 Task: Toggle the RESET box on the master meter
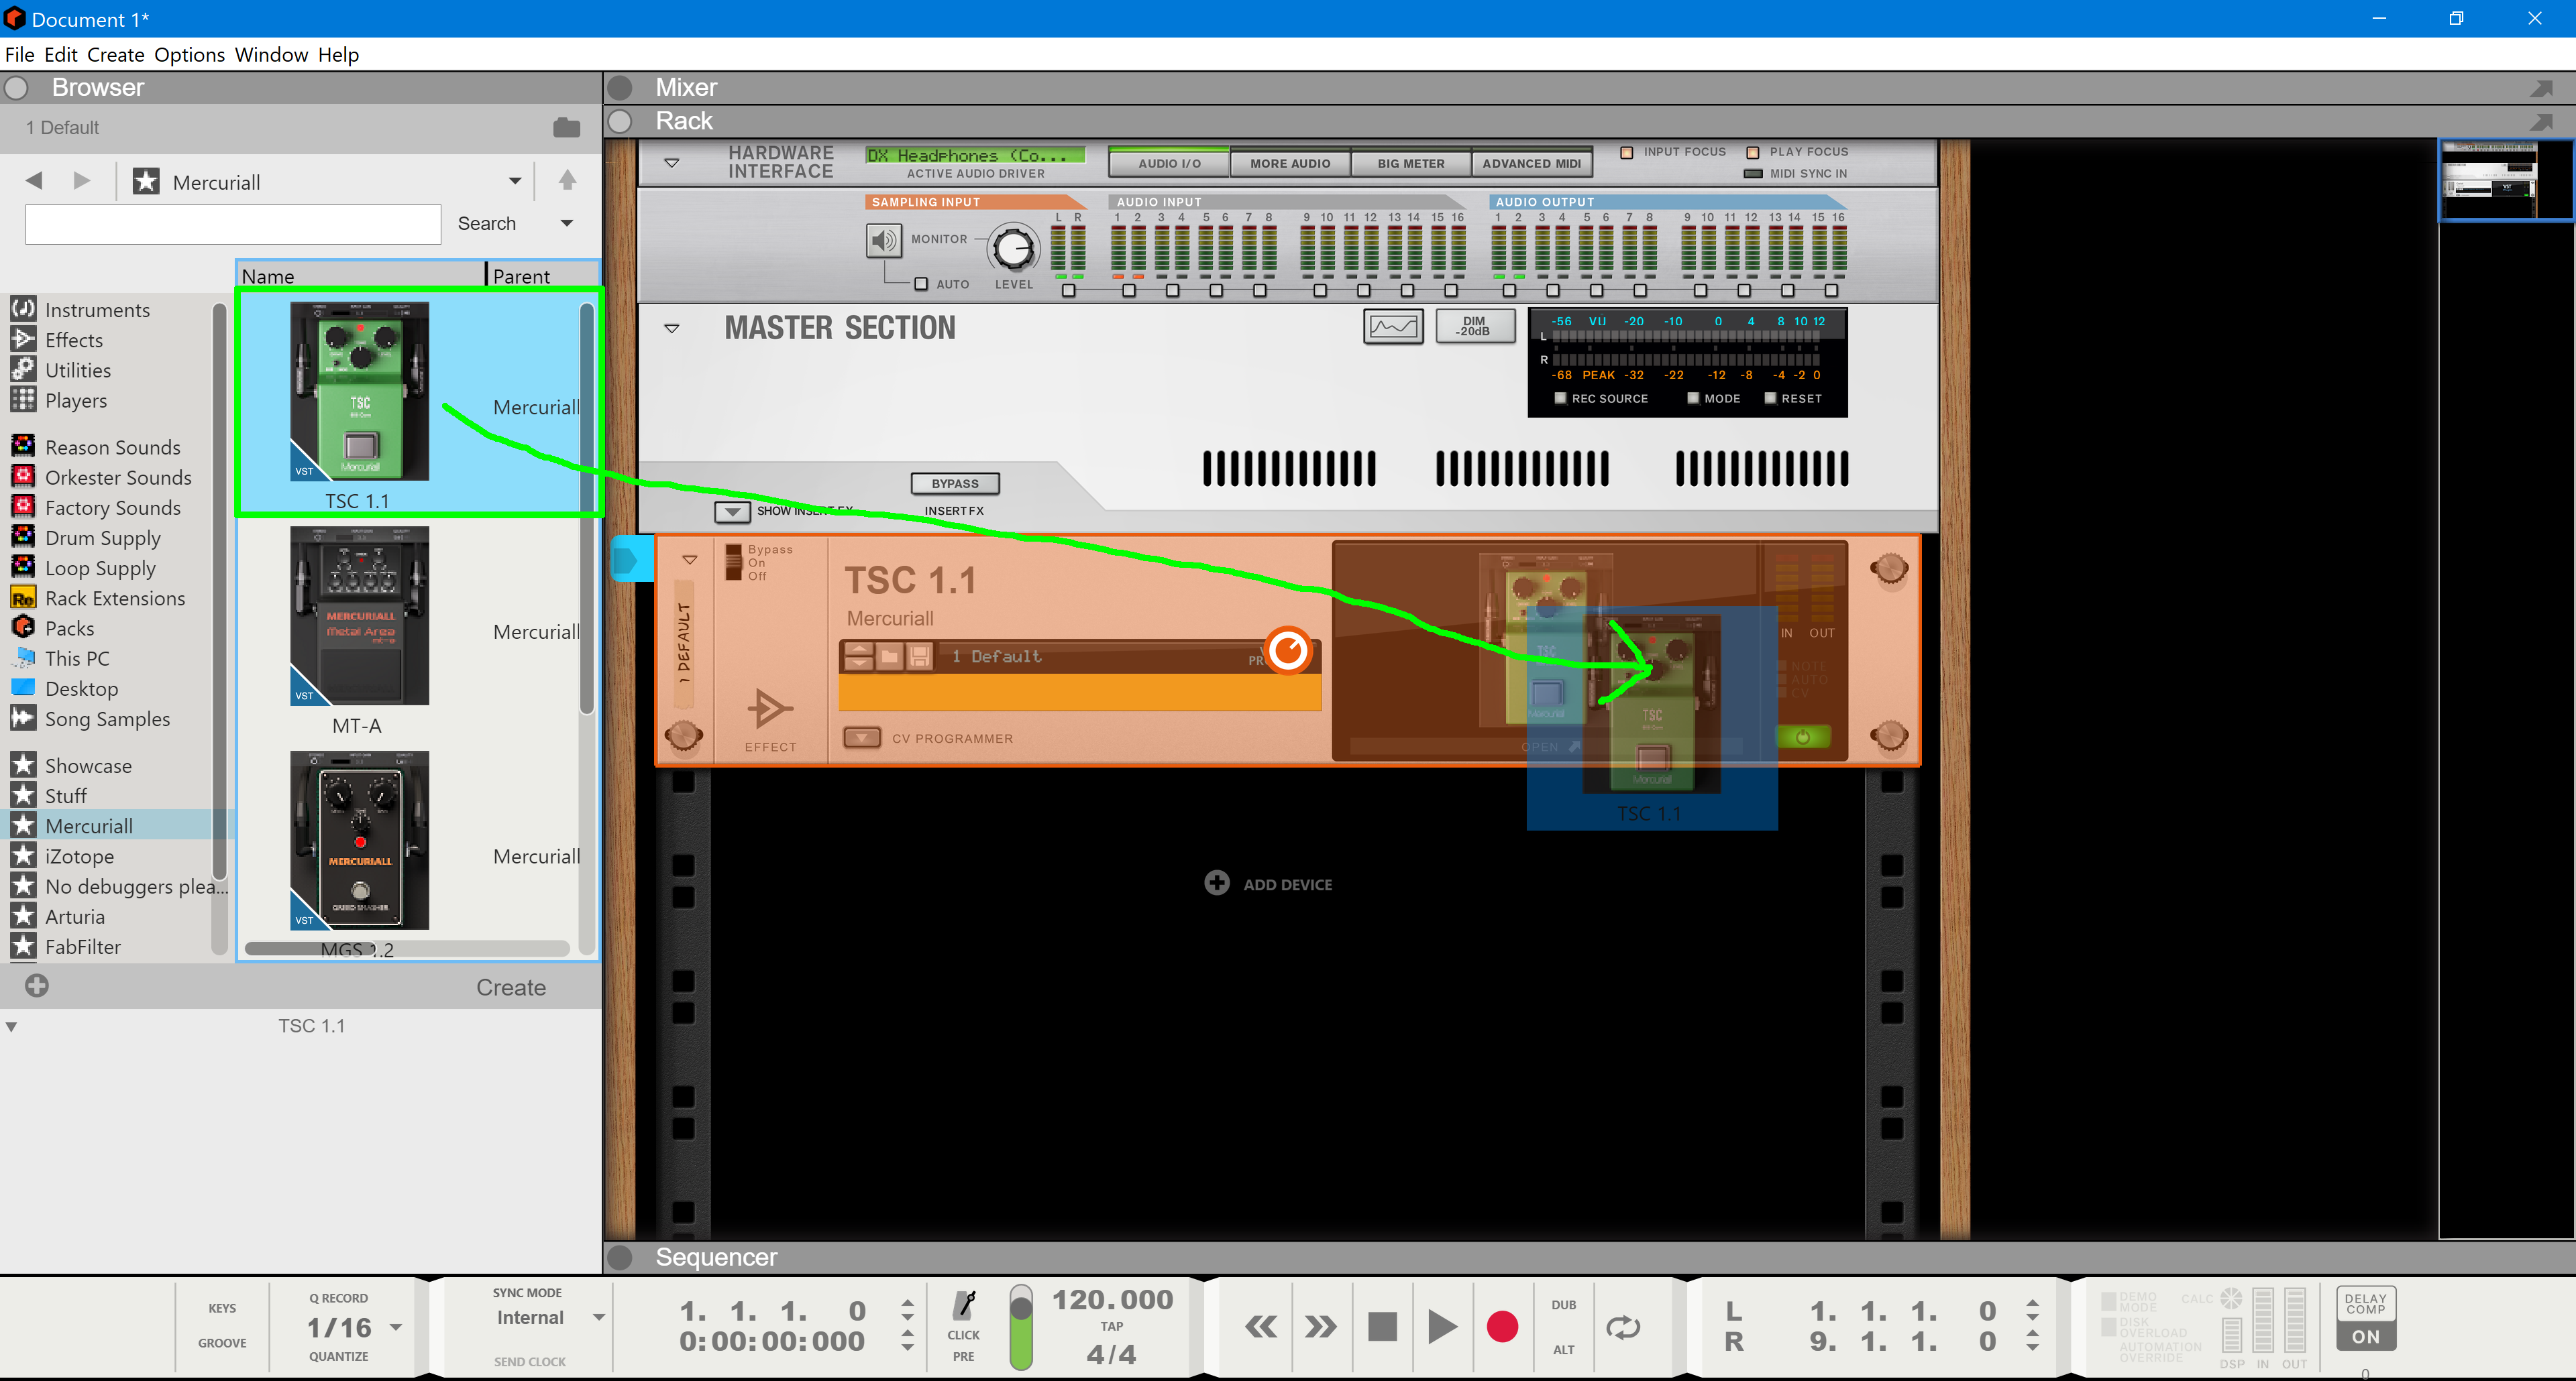click(1770, 398)
